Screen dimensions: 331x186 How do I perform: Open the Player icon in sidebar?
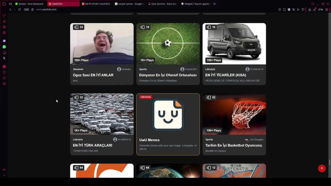coord(4,67)
